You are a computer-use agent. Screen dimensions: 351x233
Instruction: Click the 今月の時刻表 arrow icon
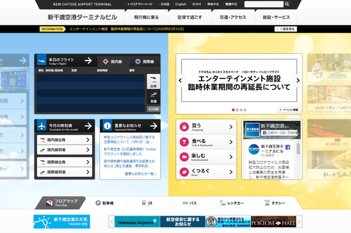pyautogui.click(x=88, y=126)
